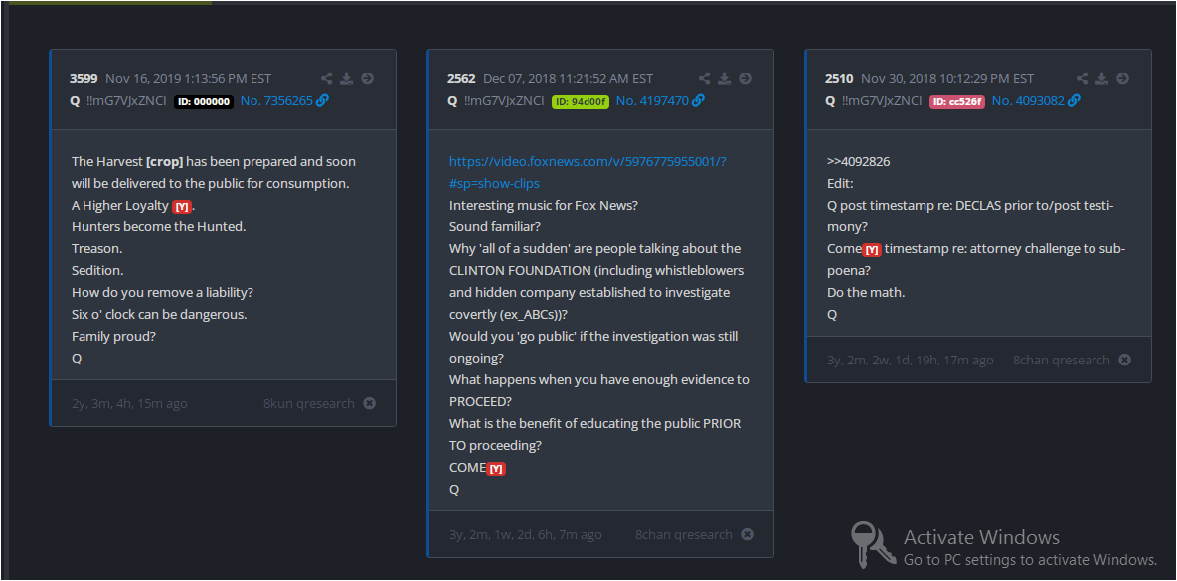Click link icon beside No. 4197470
1177x581 pixels.
[698, 100]
